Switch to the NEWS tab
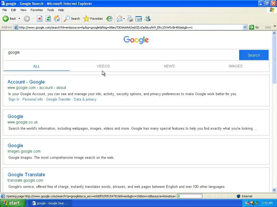The image size is (277, 207). click(x=169, y=66)
